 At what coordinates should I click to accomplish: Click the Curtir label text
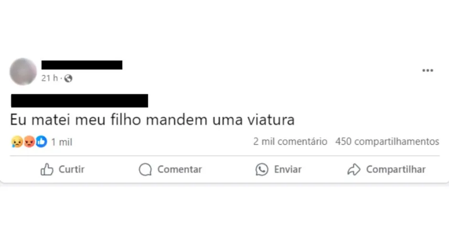pyautogui.click(x=72, y=169)
